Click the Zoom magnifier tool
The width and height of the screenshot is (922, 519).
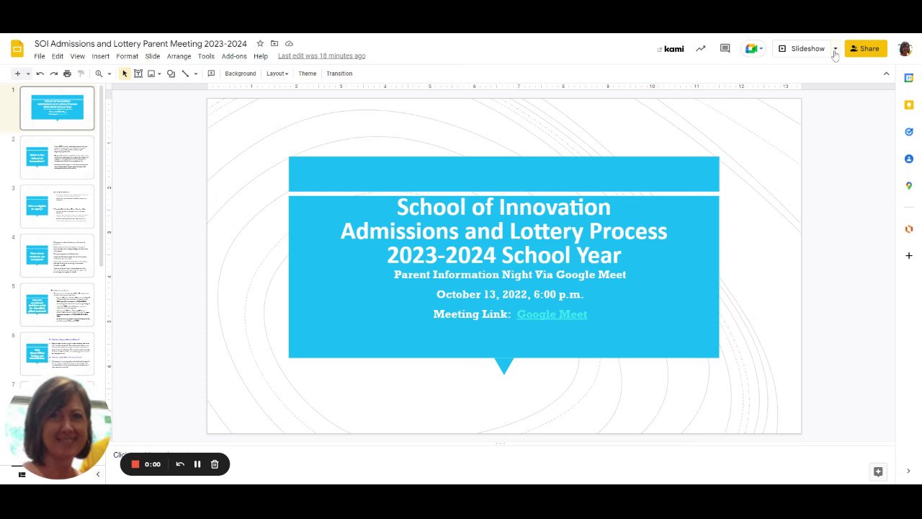pyautogui.click(x=99, y=74)
